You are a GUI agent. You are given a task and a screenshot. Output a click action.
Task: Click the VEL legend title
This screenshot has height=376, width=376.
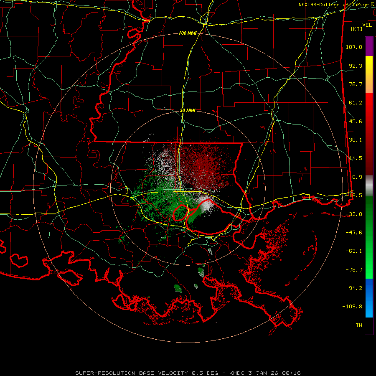pyautogui.click(x=367, y=25)
